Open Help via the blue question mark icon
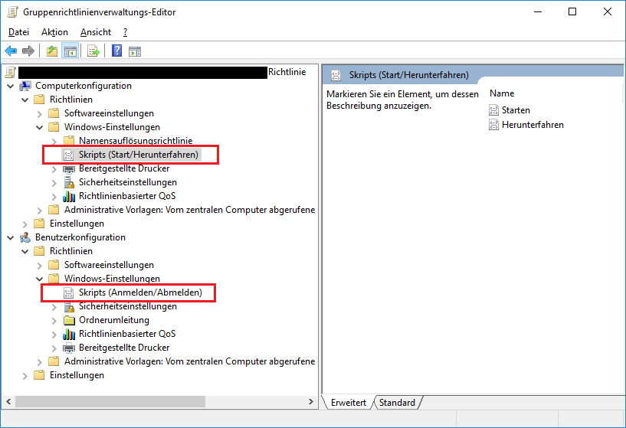Image resolution: width=626 pixels, height=428 pixels. pyautogui.click(x=117, y=51)
